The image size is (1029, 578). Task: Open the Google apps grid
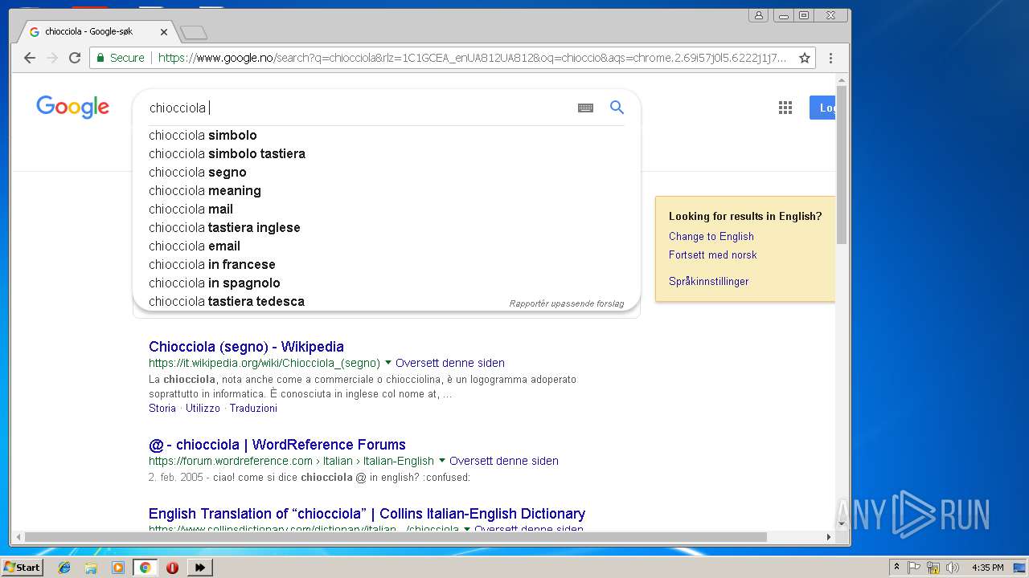coord(785,108)
